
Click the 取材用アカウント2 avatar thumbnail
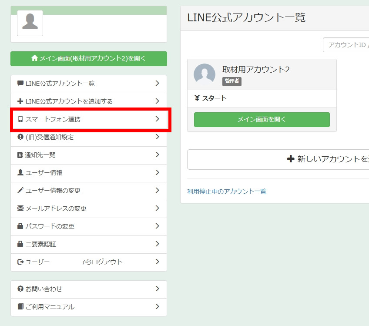click(x=205, y=74)
